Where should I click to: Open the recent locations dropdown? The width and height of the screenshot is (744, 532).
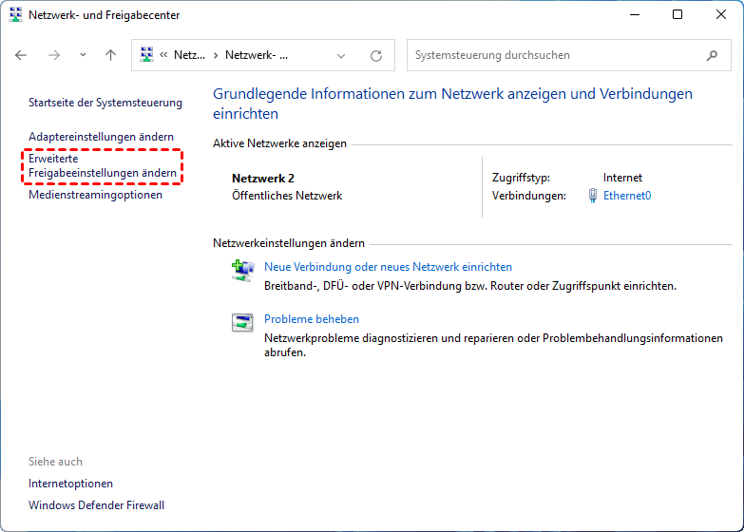pyautogui.click(x=83, y=55)
